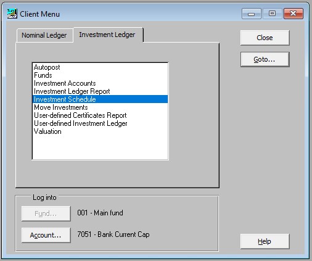Viewport: 312px width, 261px height.
Task: Pick Investment Ledger Report item
Action: pos(100,91)
